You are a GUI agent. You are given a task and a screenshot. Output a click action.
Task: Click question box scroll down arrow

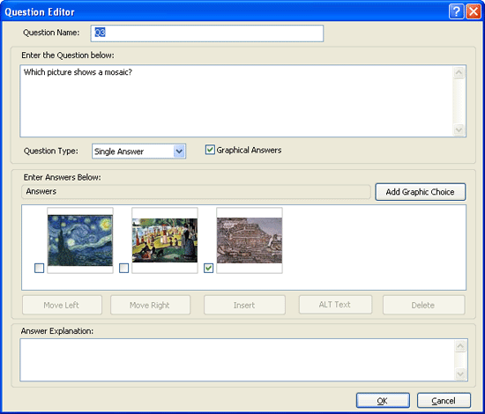click(x=459, y=129)
